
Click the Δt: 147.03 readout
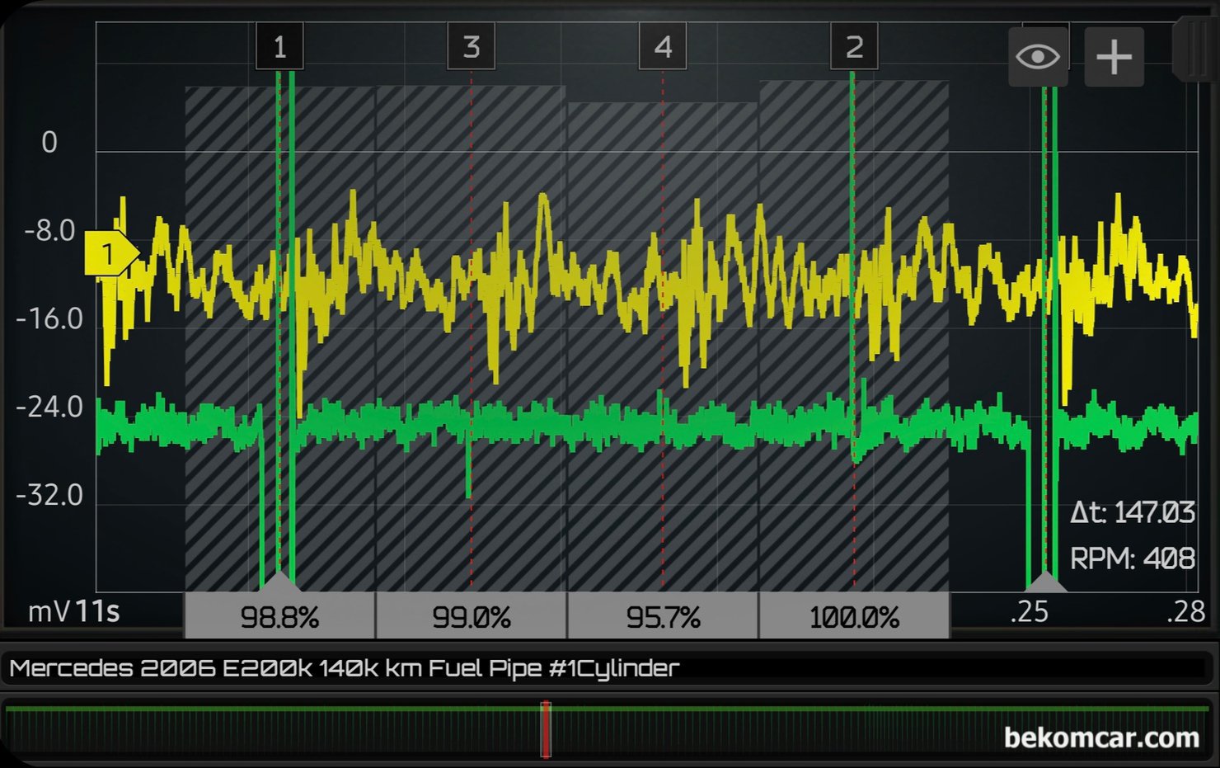pyautogui.click(x=1132, y=513)
